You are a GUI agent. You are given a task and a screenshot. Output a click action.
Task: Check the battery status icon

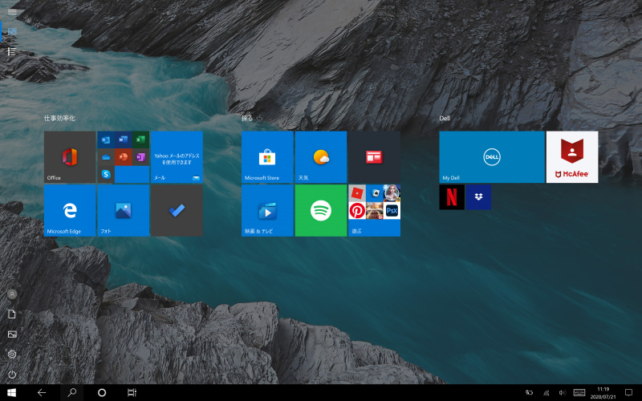(529, 393)
